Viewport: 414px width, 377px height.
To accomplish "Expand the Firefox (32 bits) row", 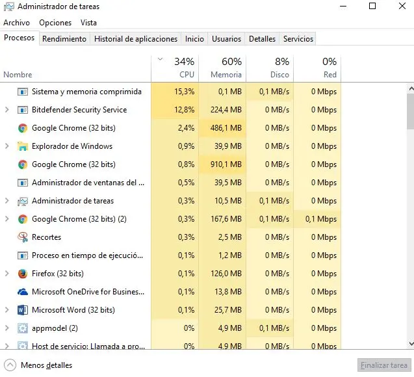I will click(x=7, y=274).
